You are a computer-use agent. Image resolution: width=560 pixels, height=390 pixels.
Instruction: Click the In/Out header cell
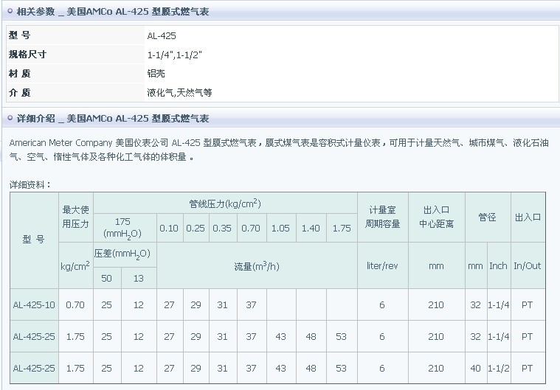coord(528,266)
